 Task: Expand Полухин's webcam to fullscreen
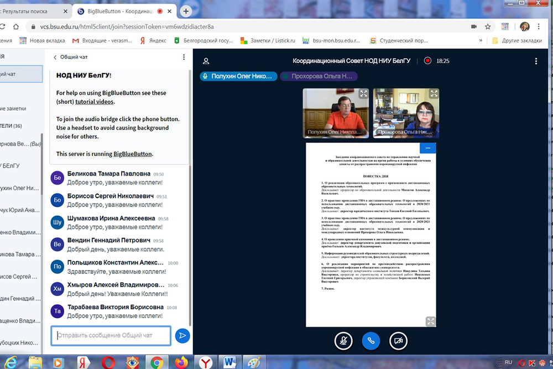363,94
